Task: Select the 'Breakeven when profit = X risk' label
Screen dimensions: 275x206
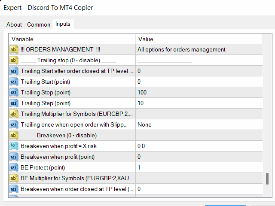Action: point(58,146)
